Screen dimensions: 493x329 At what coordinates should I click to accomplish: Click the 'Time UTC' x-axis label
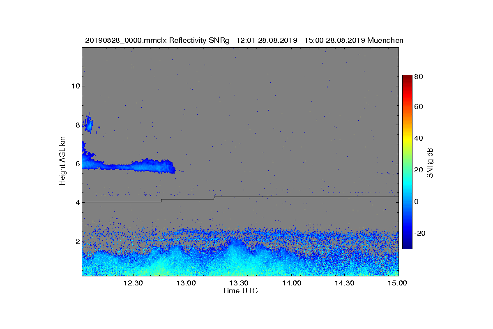(x=240, y=291)
